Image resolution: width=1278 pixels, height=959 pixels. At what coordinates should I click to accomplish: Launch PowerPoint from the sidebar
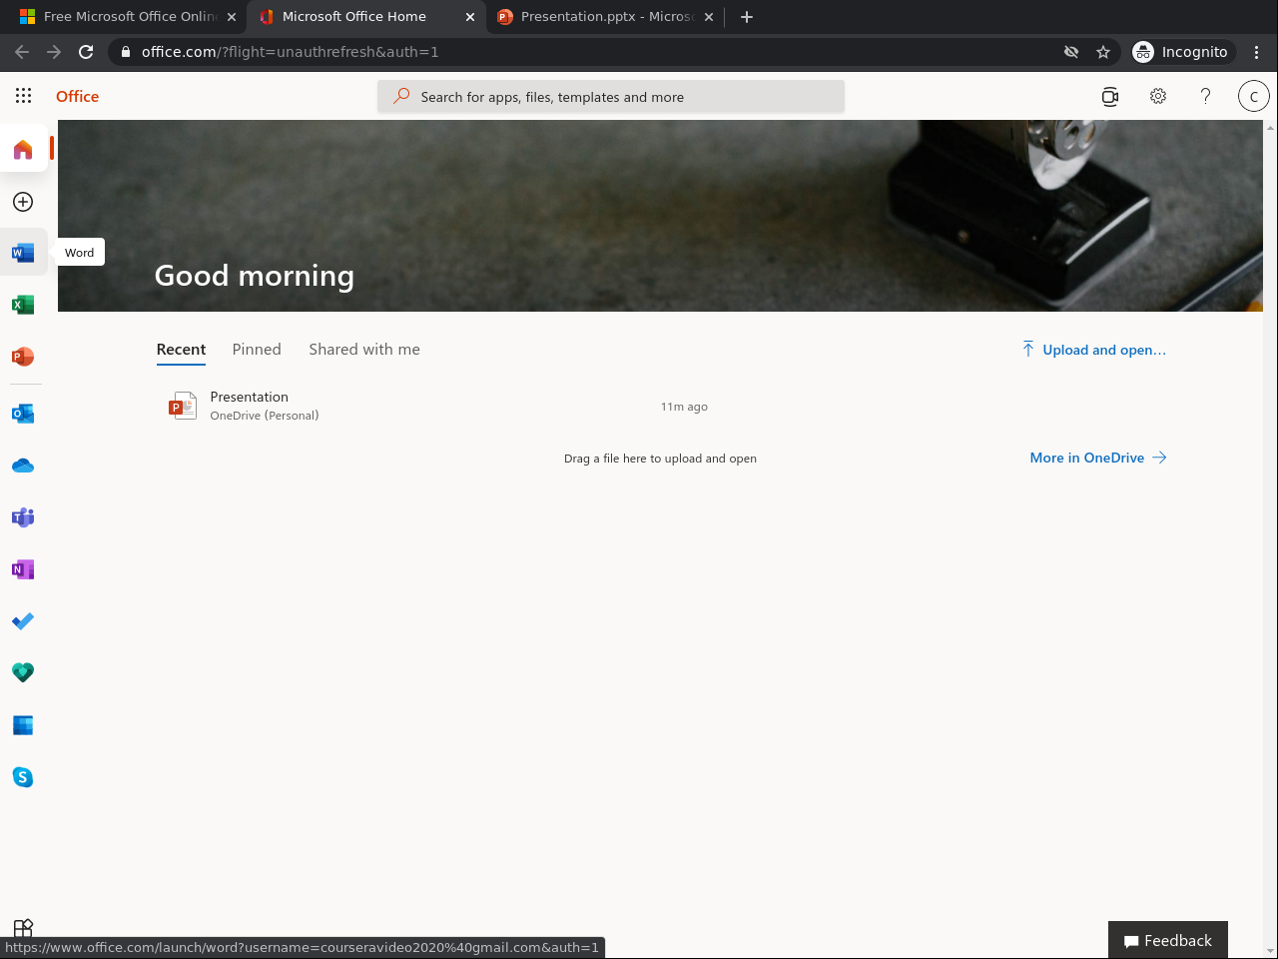tap(23, 357)
